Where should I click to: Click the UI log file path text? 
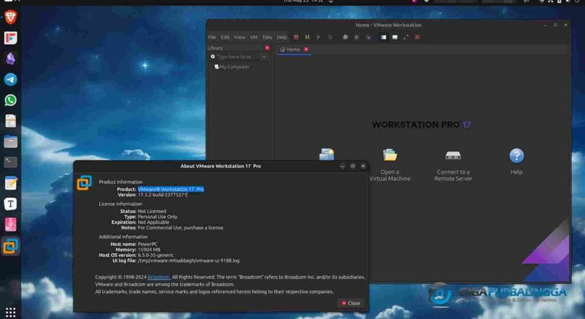coord(189,260)
